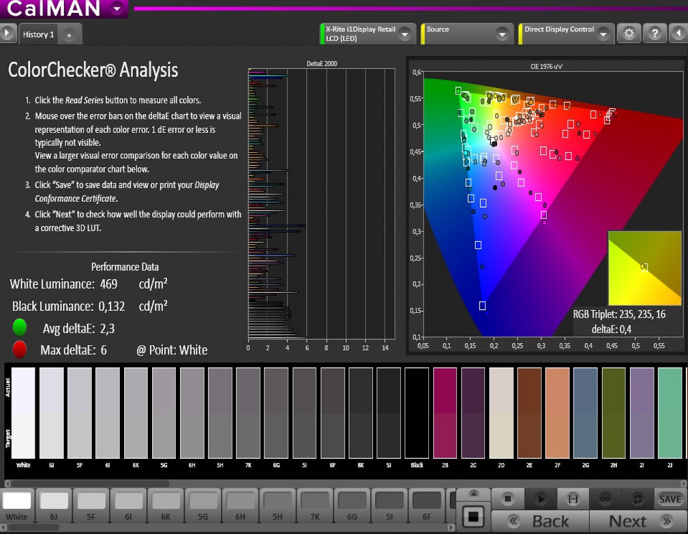688x534 pixels.
Task: Select the 5F patch button in bottom strip
Action: (91, 505)
